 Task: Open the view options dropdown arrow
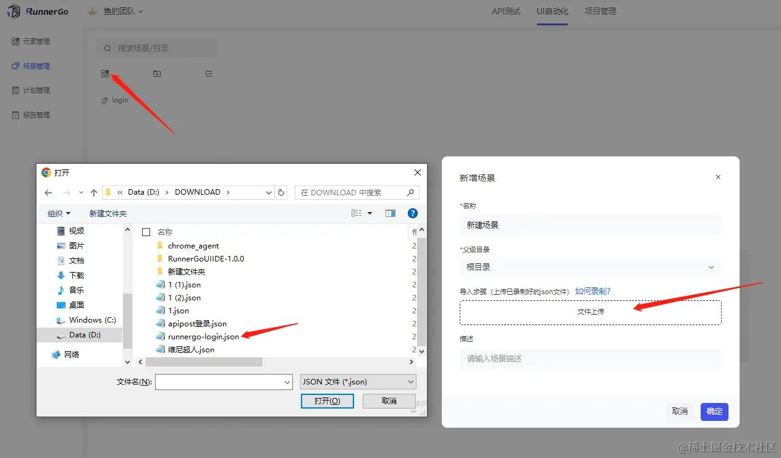(370, 213)
